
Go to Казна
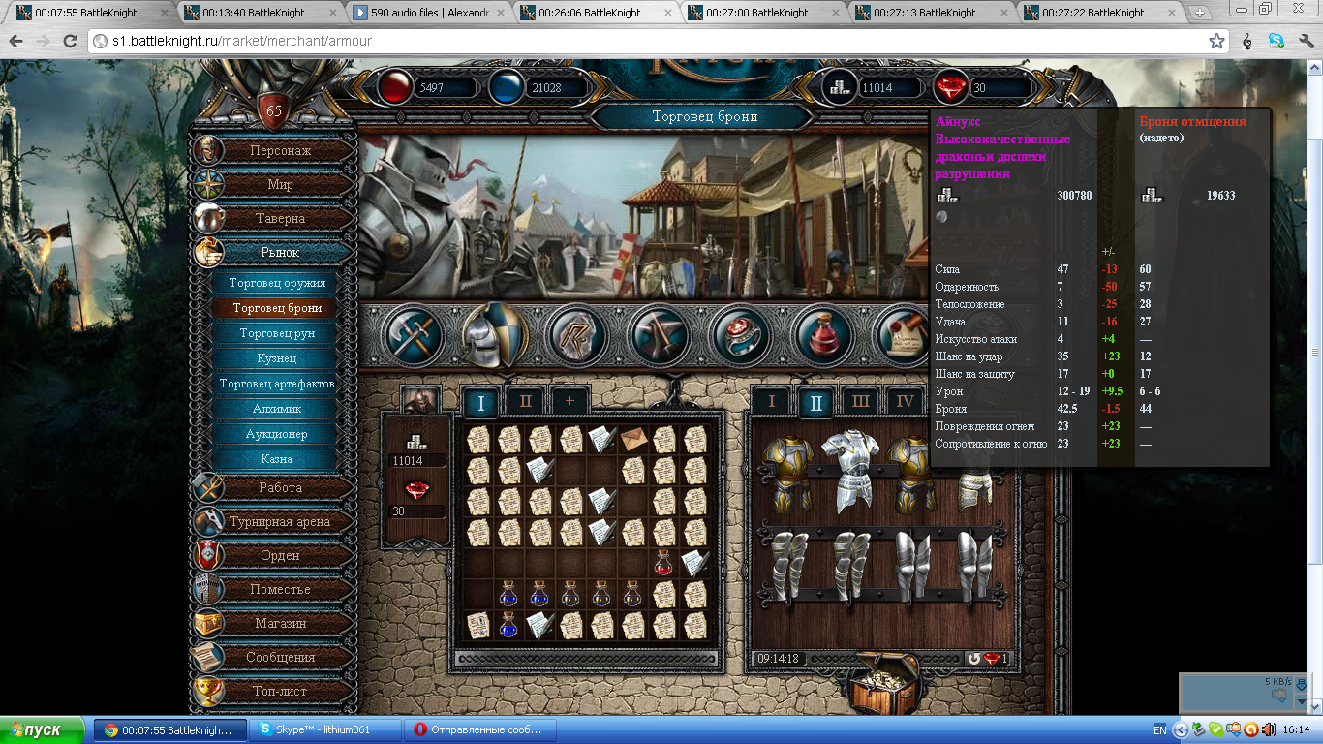[x=277, y=459]
